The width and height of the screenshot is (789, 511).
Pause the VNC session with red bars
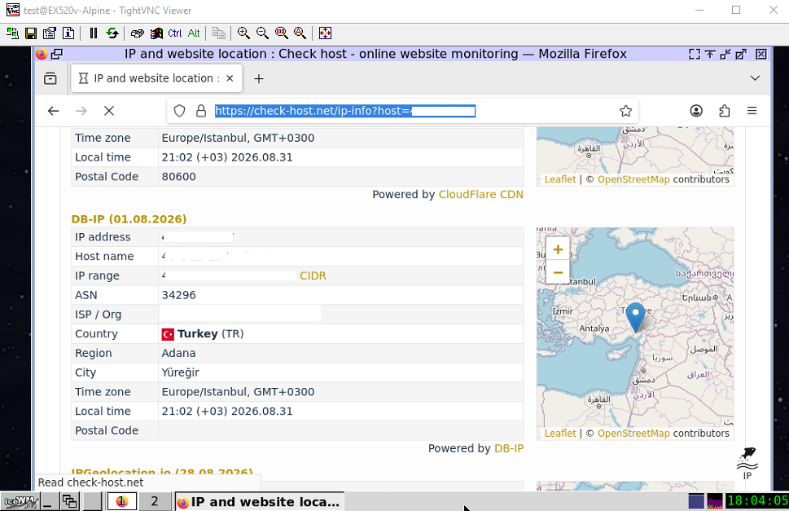tap(94, 33)
